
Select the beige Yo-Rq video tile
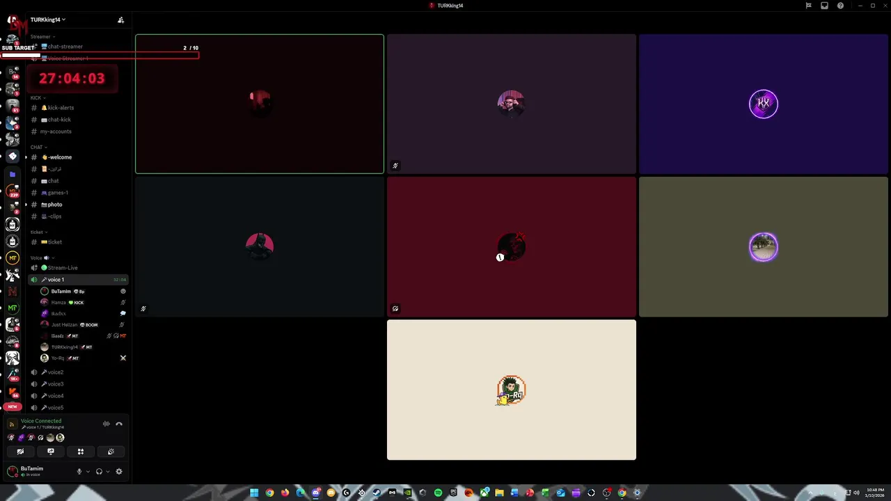click(512, 390)
